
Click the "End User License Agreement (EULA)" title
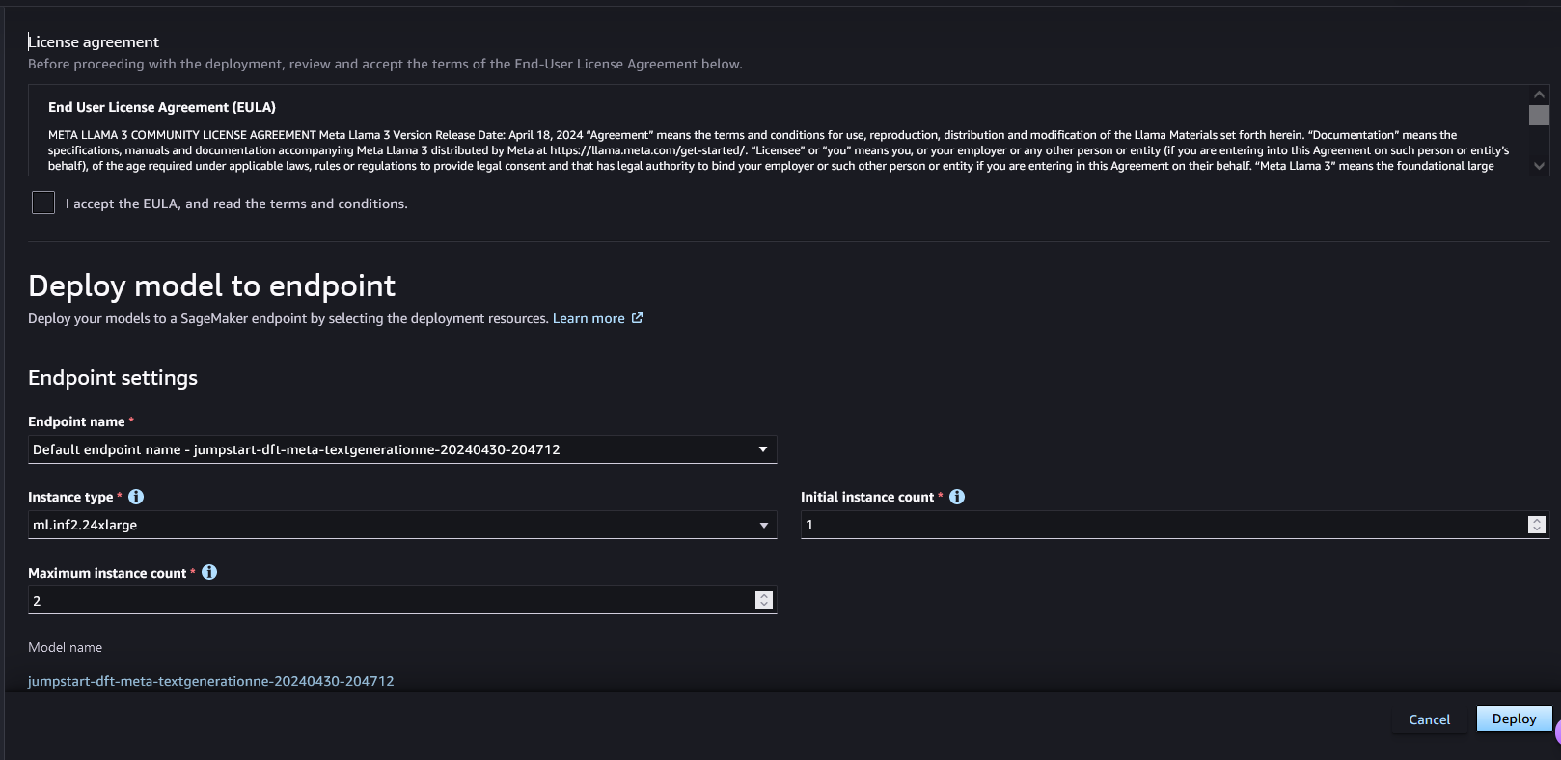coord(162,107)
